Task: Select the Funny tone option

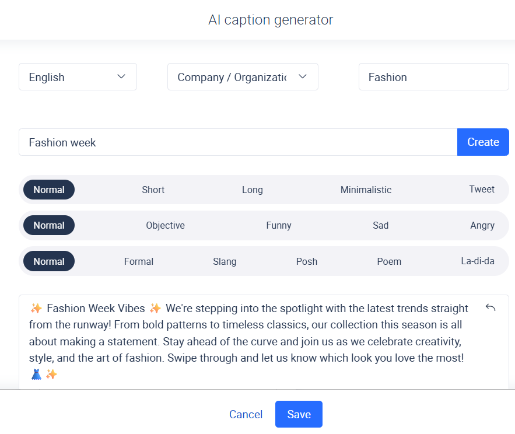Action: coord(278,225)
